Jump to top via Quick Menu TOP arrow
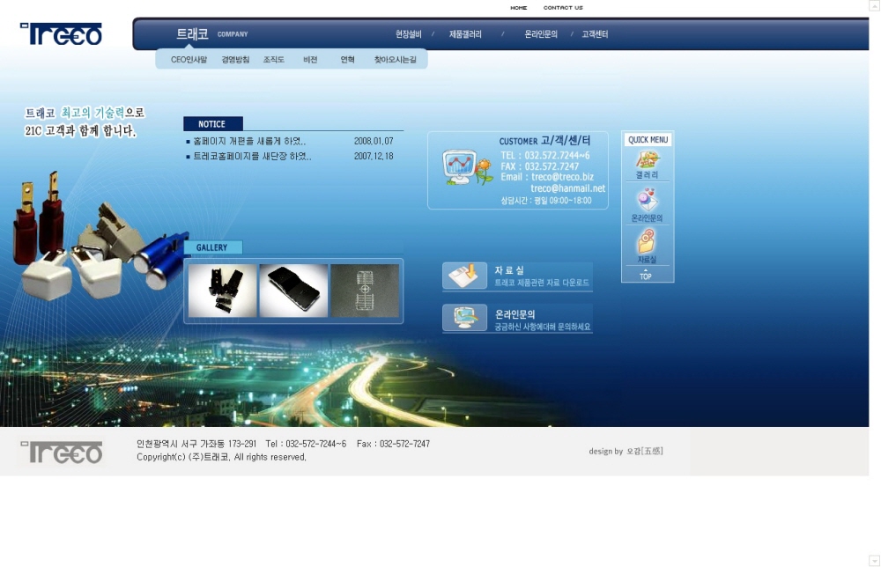881x567 pixels. click(646, 275)
